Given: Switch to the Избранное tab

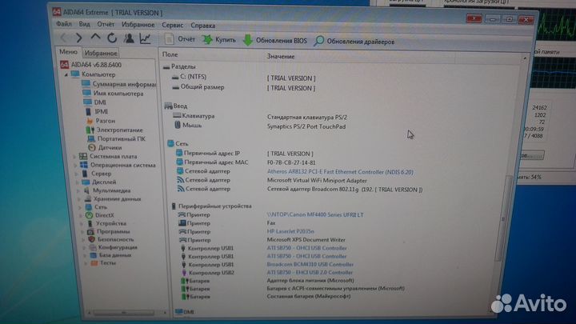Looking at the screenshot, I should (101, 53).
